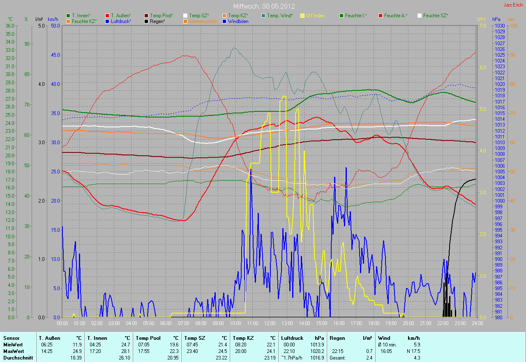Click the Feuchte SZ legend label
The width and height of the screenshot is (526, 362).
click(x=436, y=16)
